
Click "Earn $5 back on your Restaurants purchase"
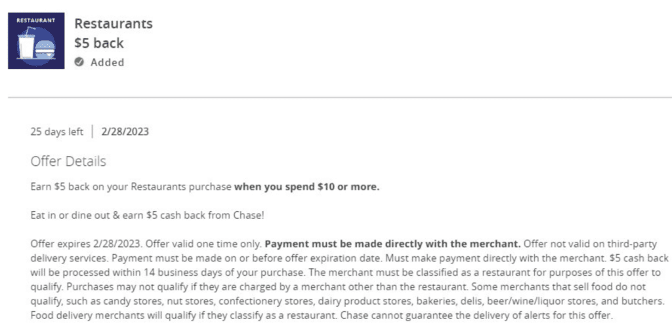point(131,187)
